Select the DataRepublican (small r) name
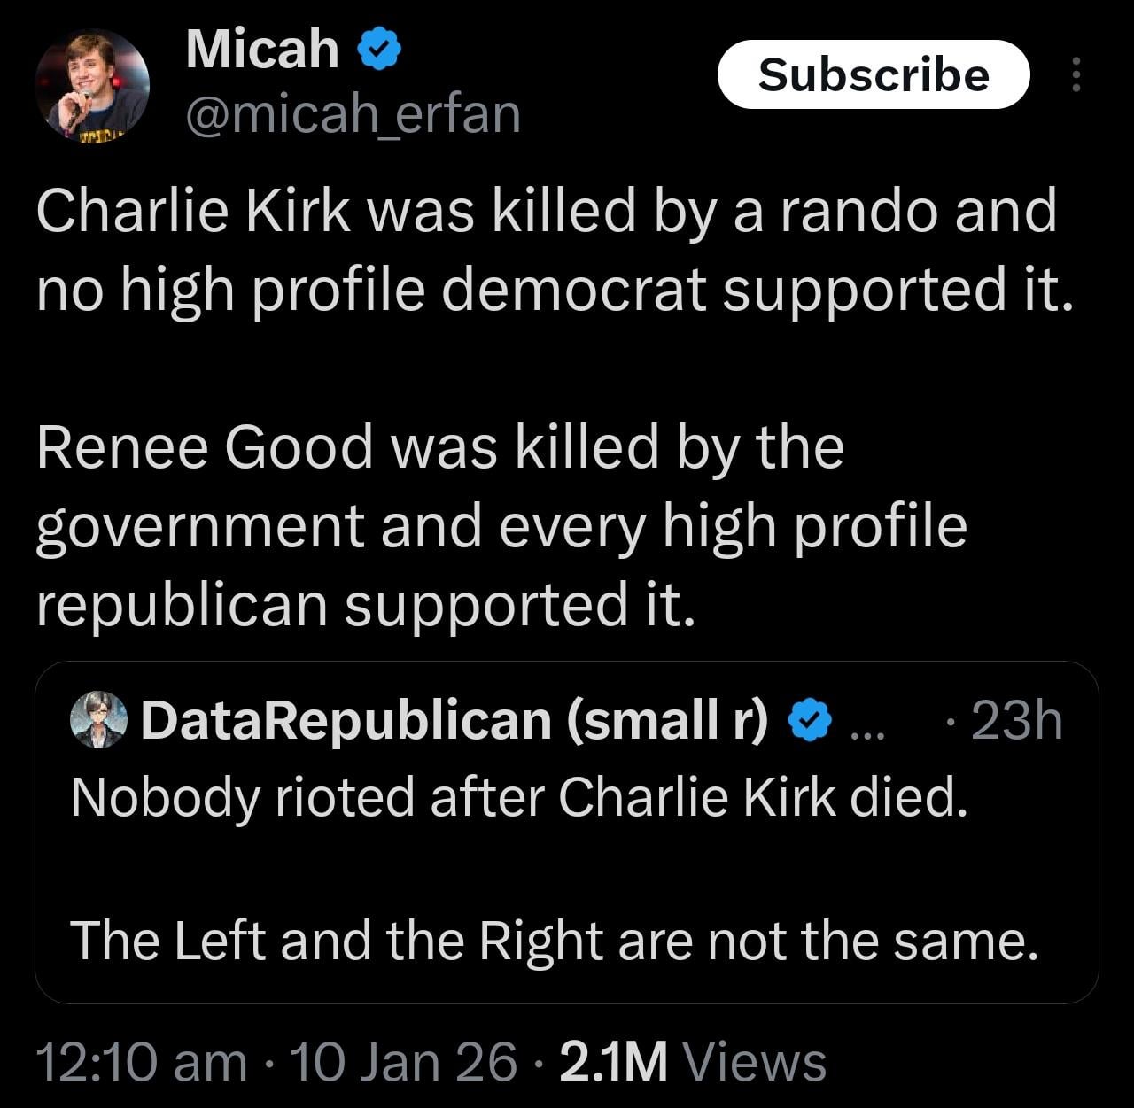 [454, 719]
